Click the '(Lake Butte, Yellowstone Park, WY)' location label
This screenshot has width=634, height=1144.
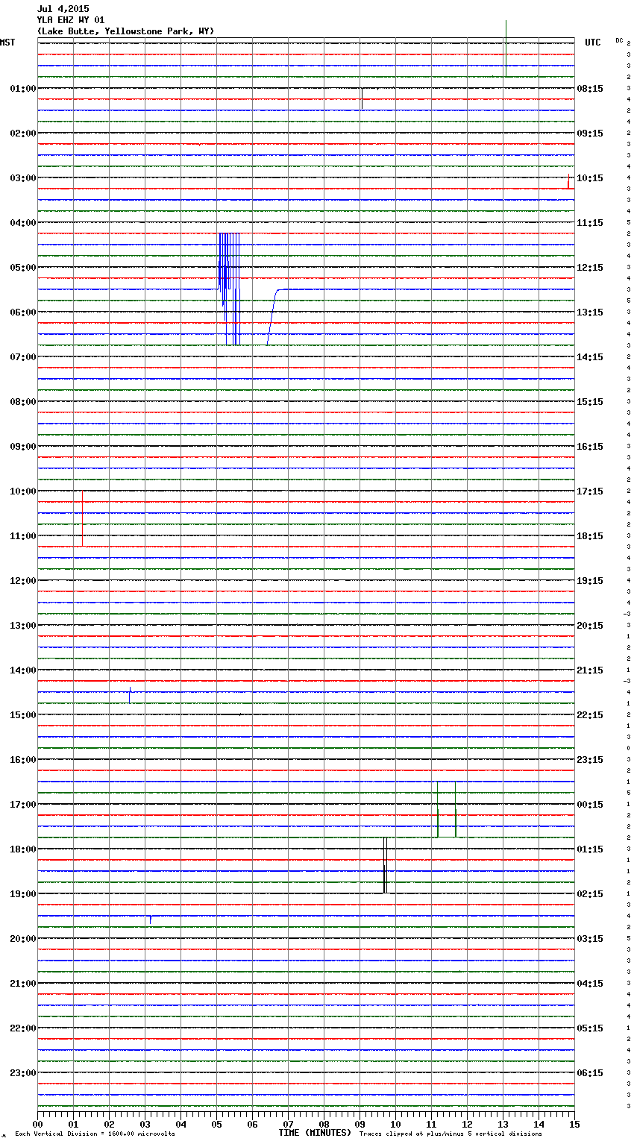(125, 31)
